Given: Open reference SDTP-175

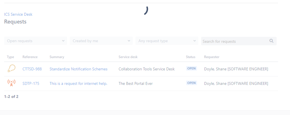Looking at the screenshot, I should coord(31,83).
